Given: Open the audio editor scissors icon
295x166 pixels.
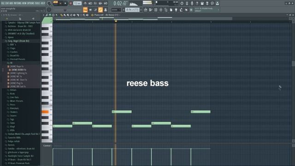Looking at the screenshot, I should pos(187,3).
